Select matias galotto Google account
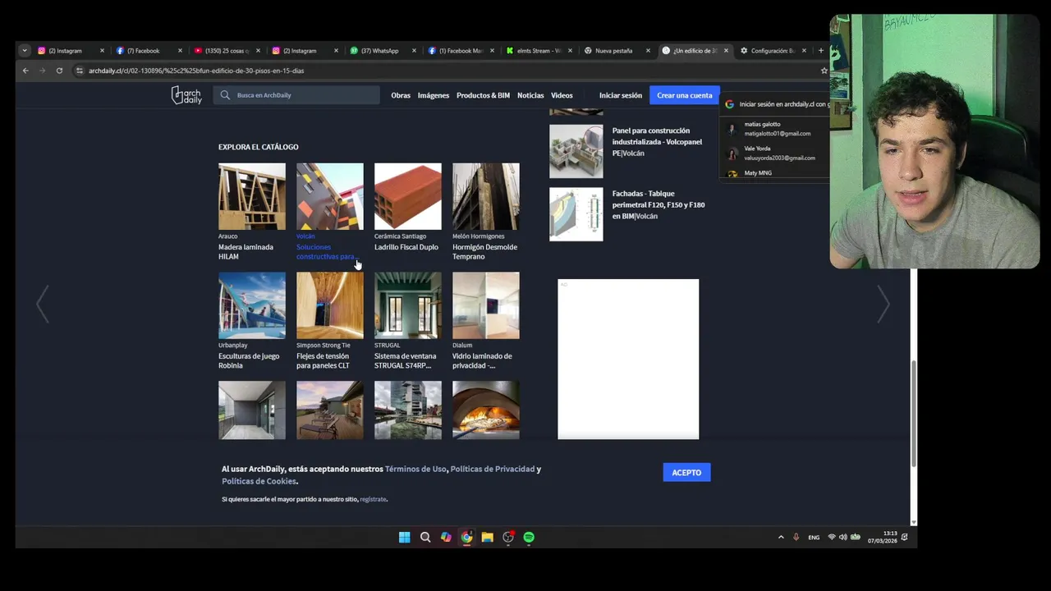Viewport: 1051px width, 591px height. click(x=774, y=129)
